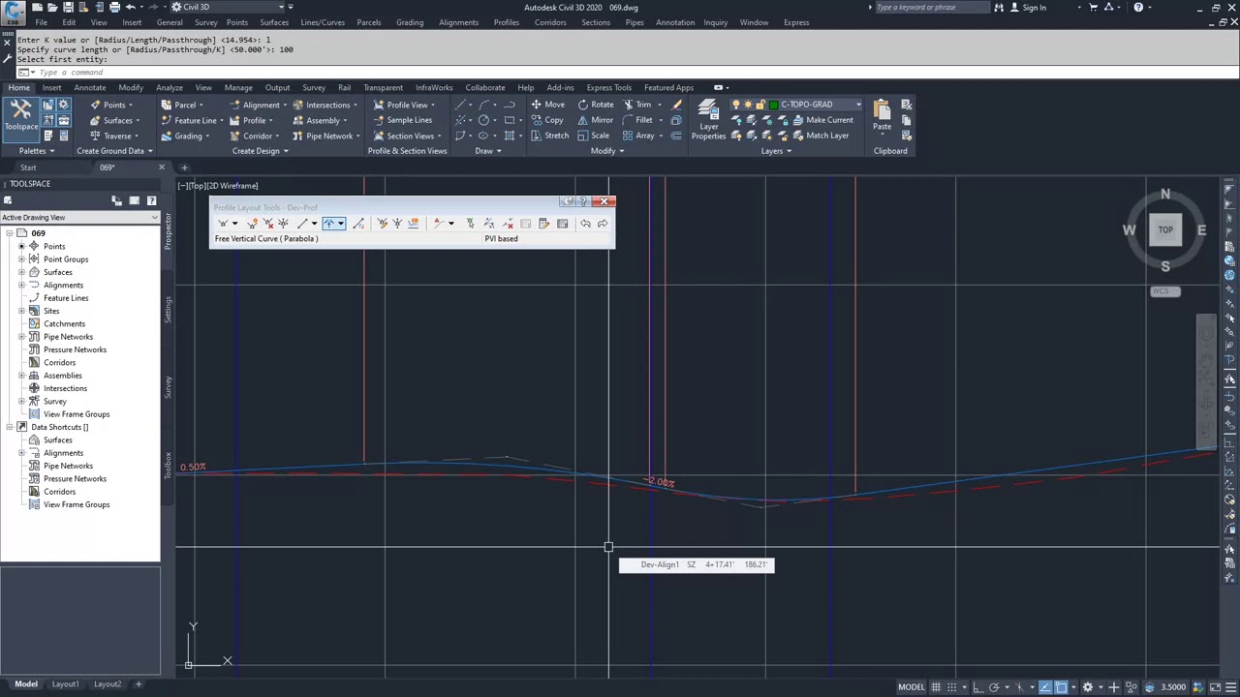Click Delete PVI icon in layout toolbar
This screenshot has width=1240, height=697.
point(268,224)
